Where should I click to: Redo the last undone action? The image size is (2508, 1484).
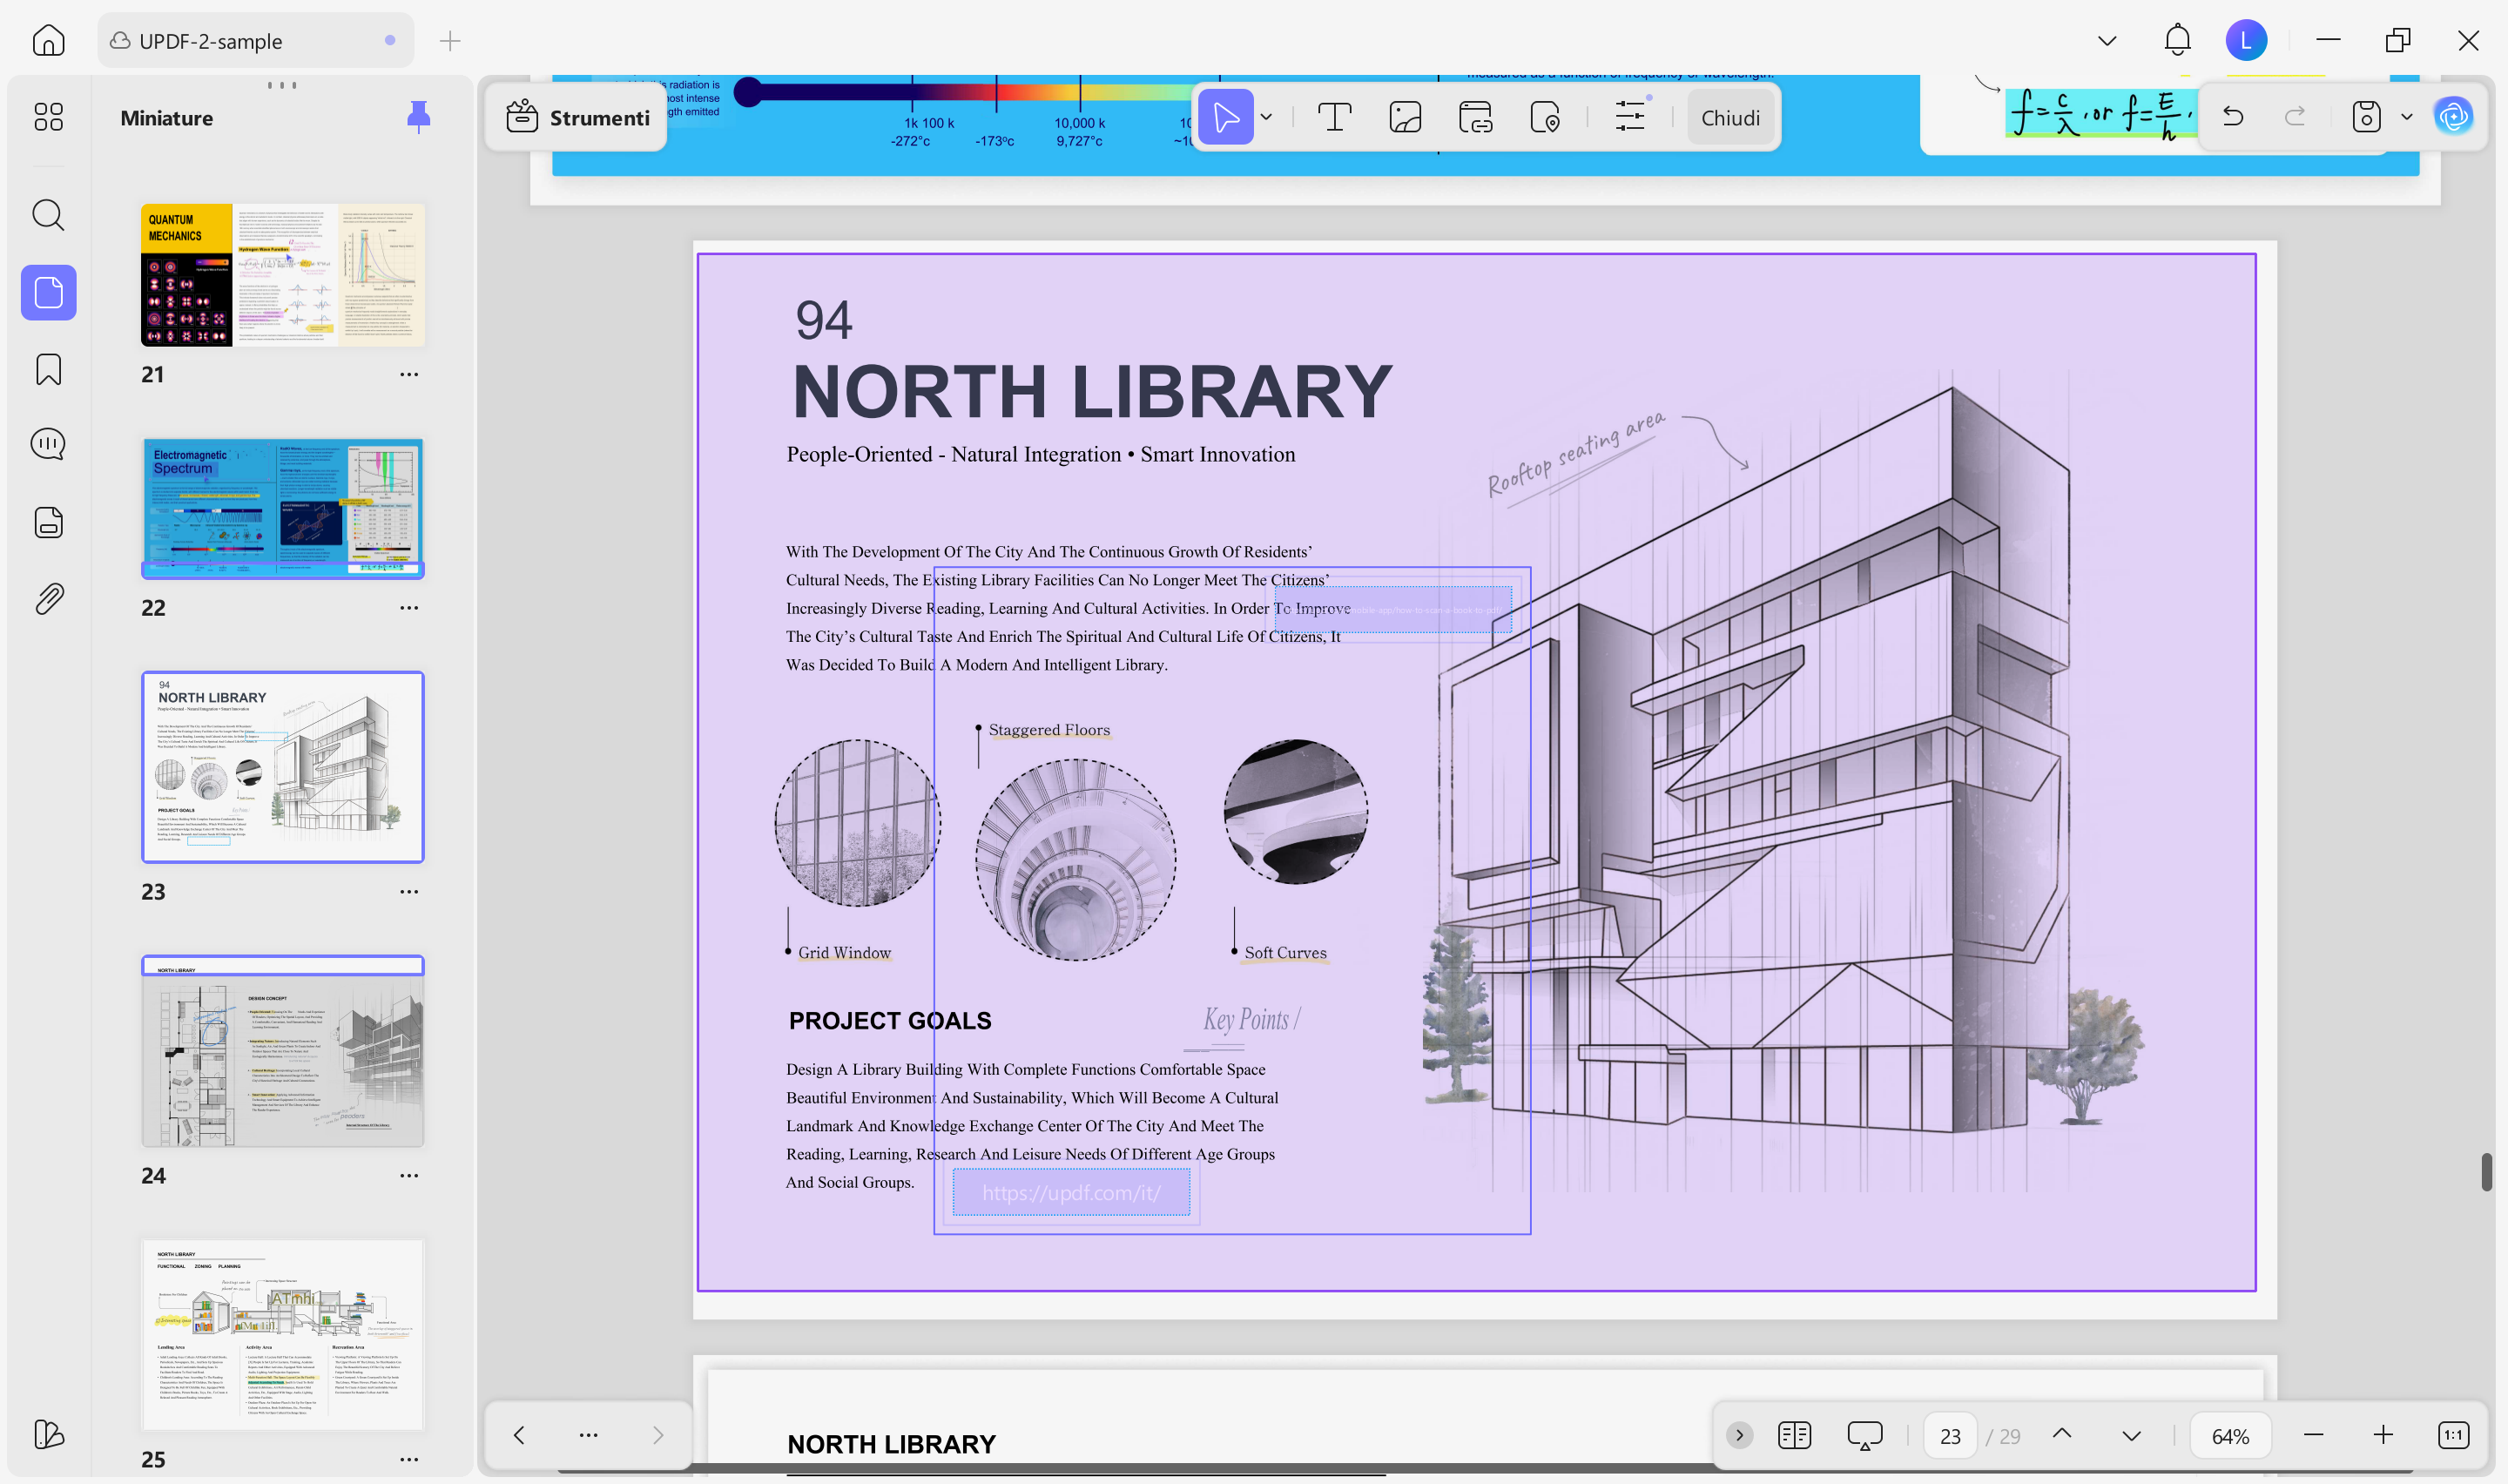click(2296, 117)
